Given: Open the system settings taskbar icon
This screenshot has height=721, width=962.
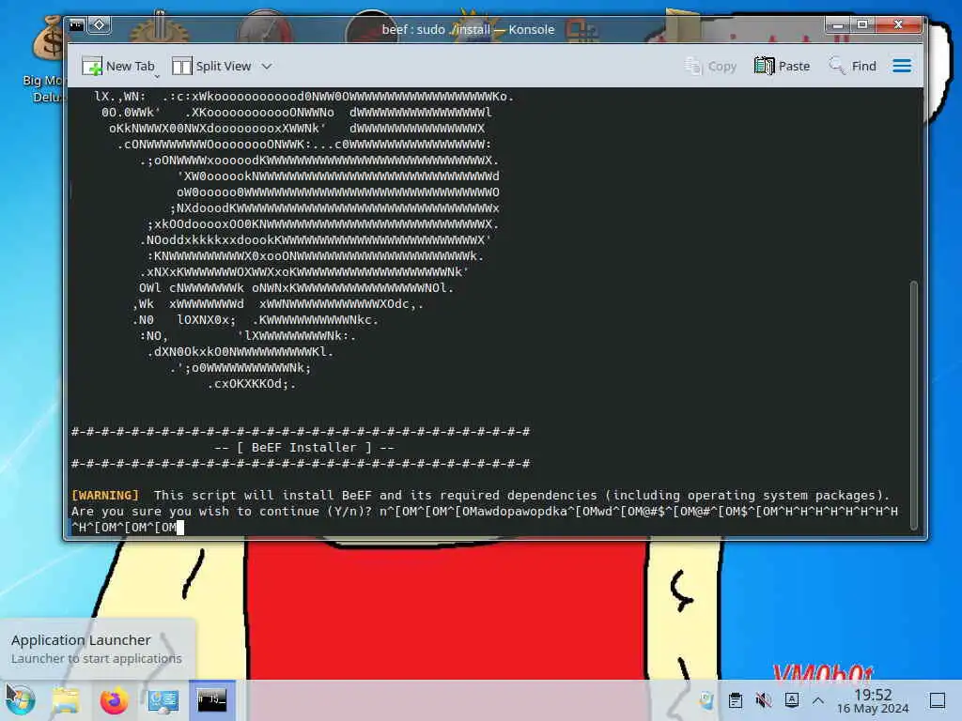Looking at the screenshot, I should (163, 700).
